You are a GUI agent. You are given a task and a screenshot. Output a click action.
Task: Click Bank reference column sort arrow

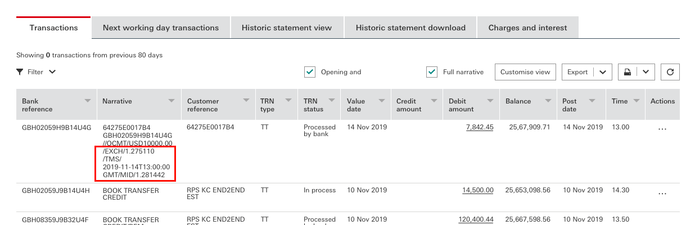click(87, 101)
